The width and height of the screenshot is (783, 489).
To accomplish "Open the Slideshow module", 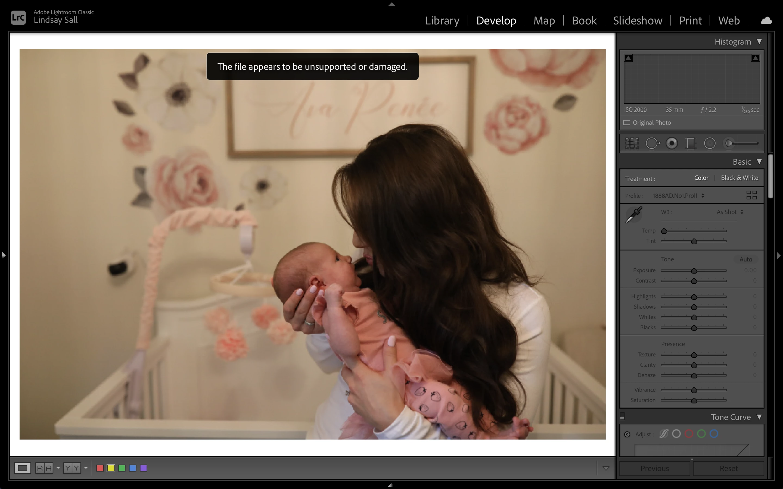I will (x=637, y=21).
